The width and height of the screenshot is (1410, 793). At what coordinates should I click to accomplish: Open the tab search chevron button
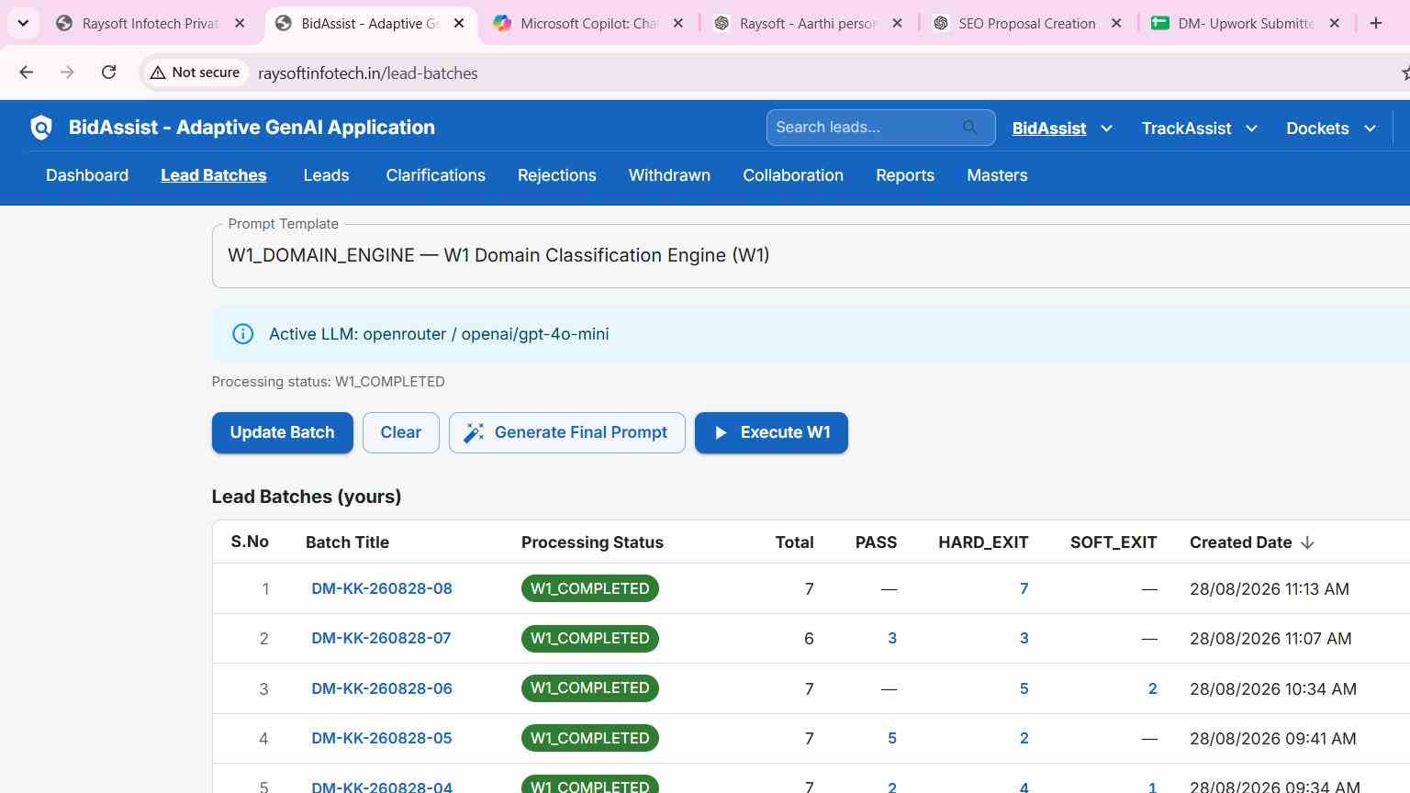tap(23, 23)
